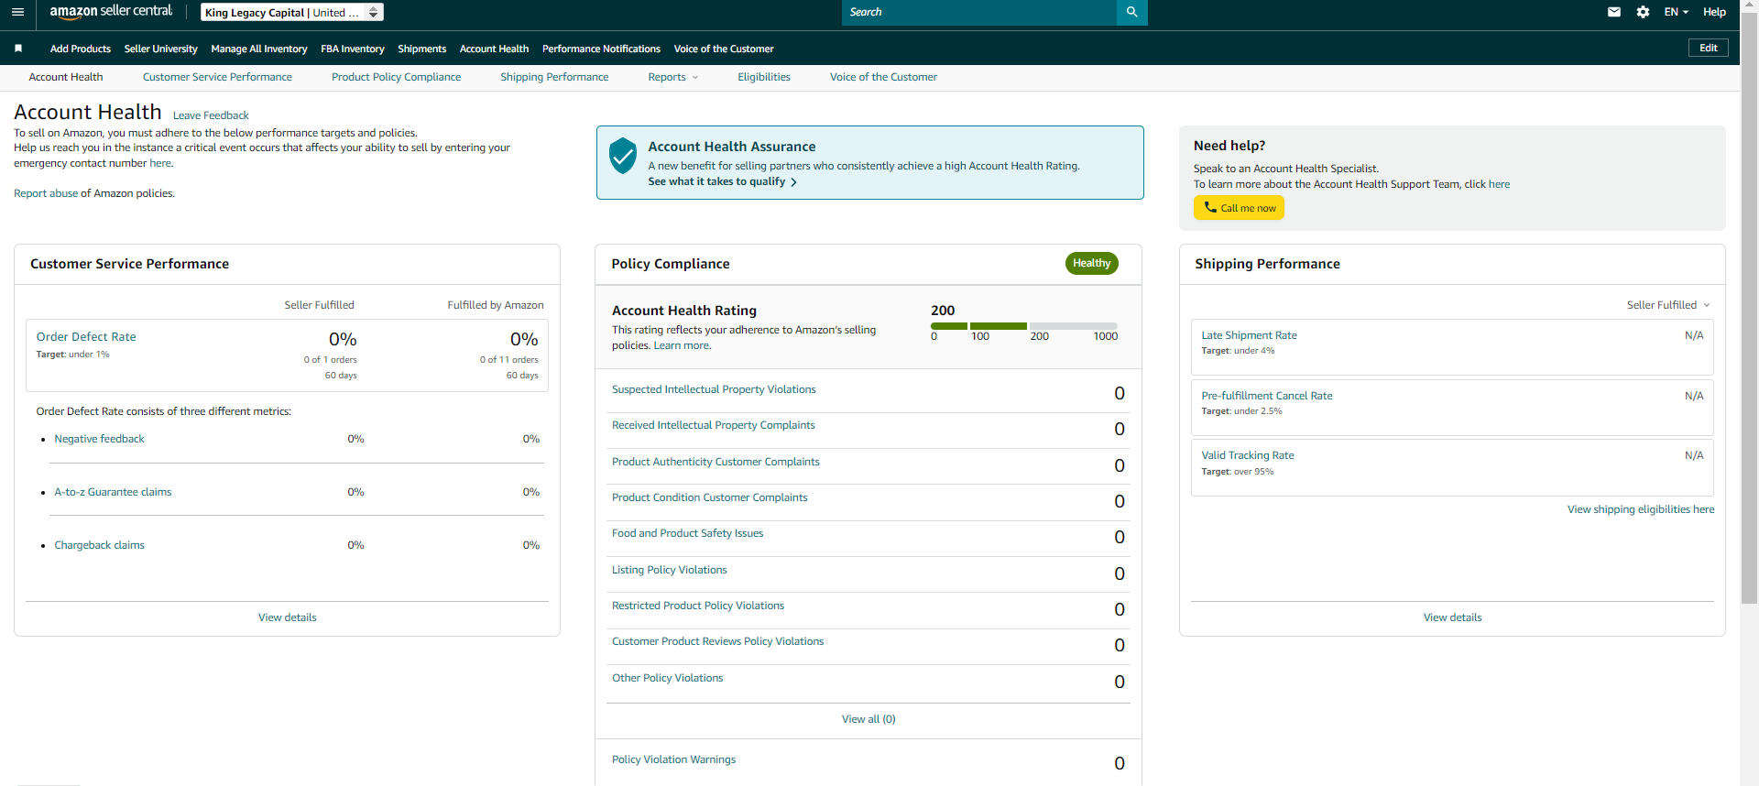Open the Report abuse link

point(46,193)
